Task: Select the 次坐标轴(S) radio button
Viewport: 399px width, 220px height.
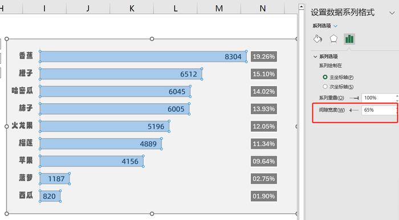Action: (x=325, y=87)
